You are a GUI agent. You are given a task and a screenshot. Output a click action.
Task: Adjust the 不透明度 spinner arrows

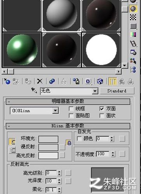[113, 154]
